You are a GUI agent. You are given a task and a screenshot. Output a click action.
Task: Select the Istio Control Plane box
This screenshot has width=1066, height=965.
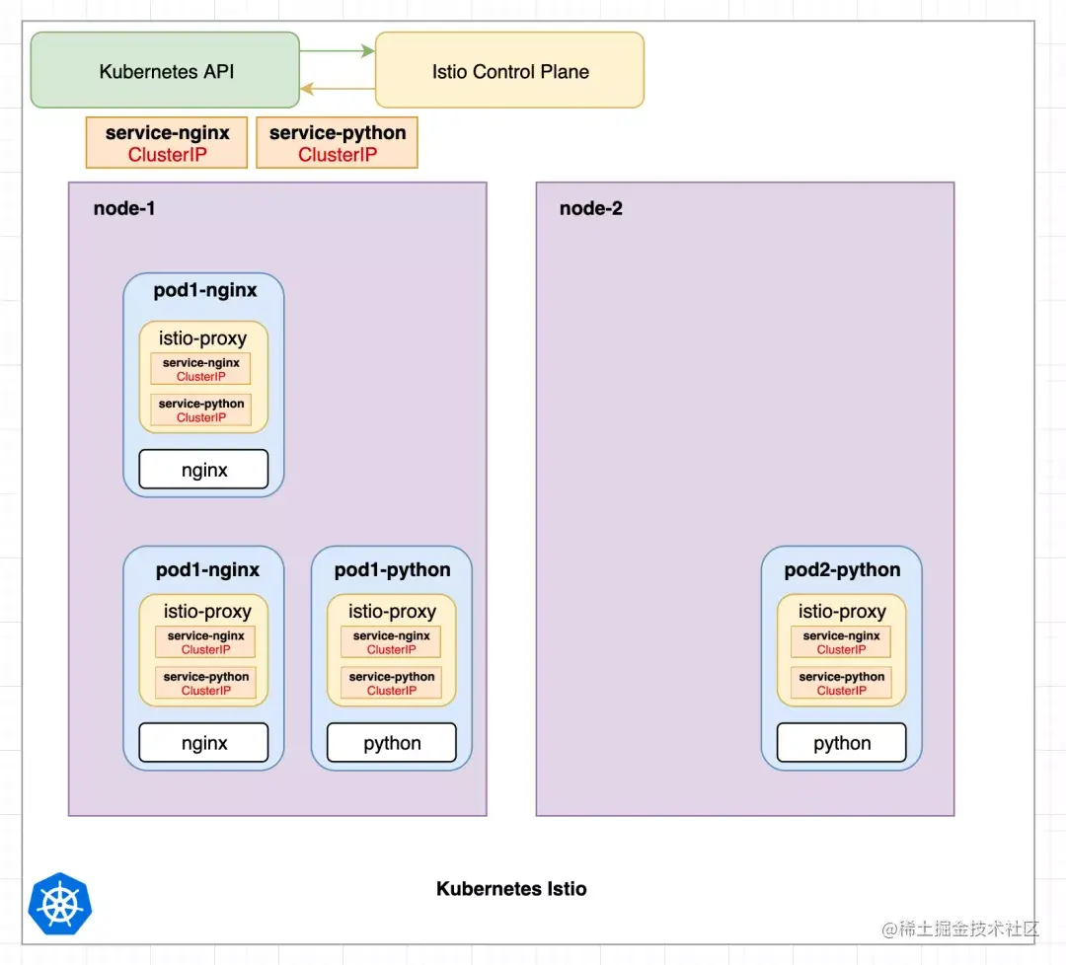click(x=510, y=70)
